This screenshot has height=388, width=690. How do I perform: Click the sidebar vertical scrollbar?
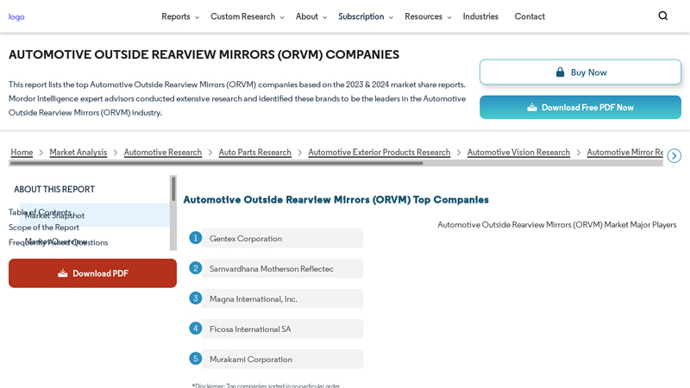(x=173, y=189)
